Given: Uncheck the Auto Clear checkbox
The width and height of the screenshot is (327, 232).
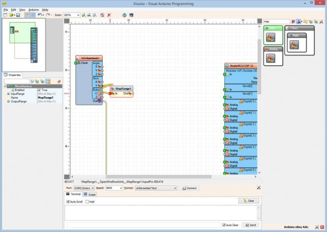Looking at the screenshot, I should pos(224,225).
